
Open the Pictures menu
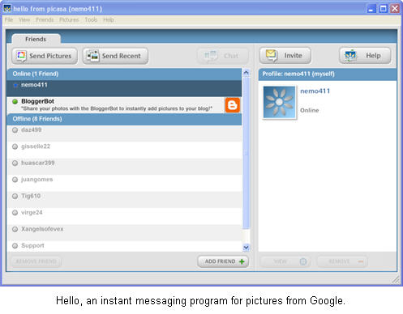click(69, 19)
